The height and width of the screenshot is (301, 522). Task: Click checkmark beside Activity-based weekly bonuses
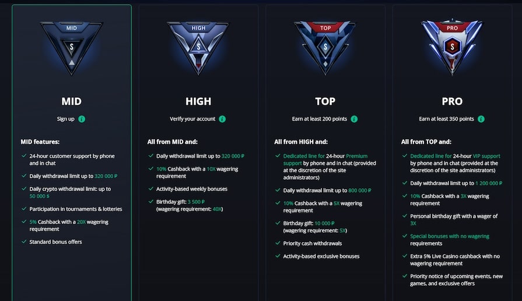[151, 189]
